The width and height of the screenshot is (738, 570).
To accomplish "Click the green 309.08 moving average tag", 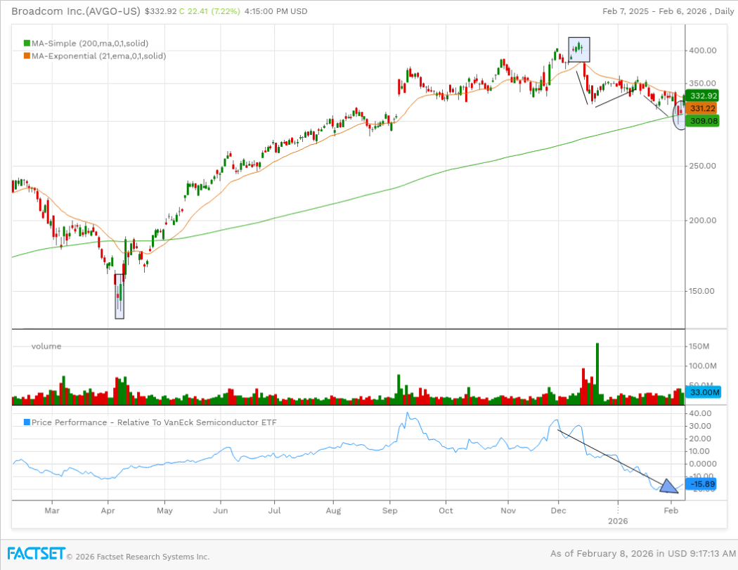I will point(703,121).
